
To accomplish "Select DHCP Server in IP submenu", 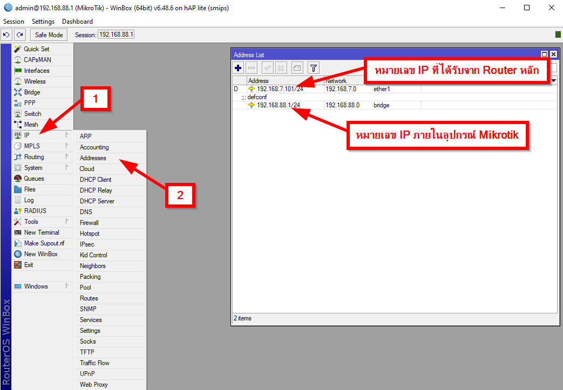I will (110, 201).
